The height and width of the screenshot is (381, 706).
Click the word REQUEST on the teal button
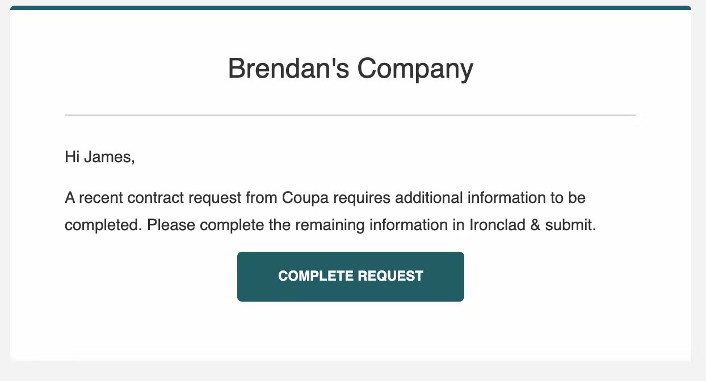[x=390, y=276]
